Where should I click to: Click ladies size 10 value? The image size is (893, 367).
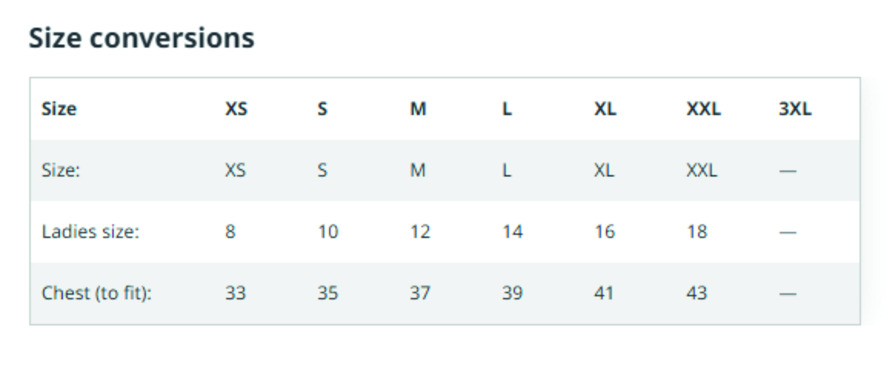click(x=328, y=232)
